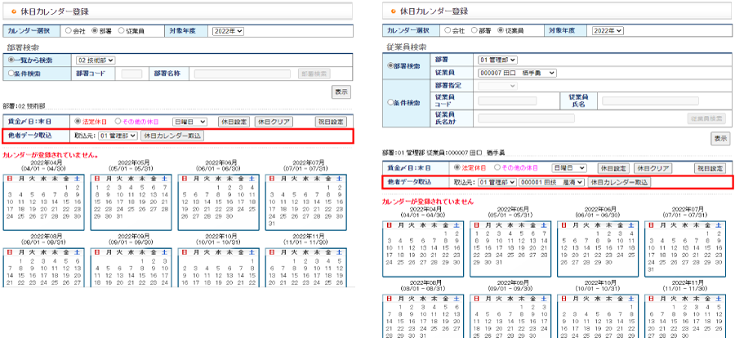The image size is (735, 338).
Task: Click 休日設定 button in left panel
Action: coord(234,122)
